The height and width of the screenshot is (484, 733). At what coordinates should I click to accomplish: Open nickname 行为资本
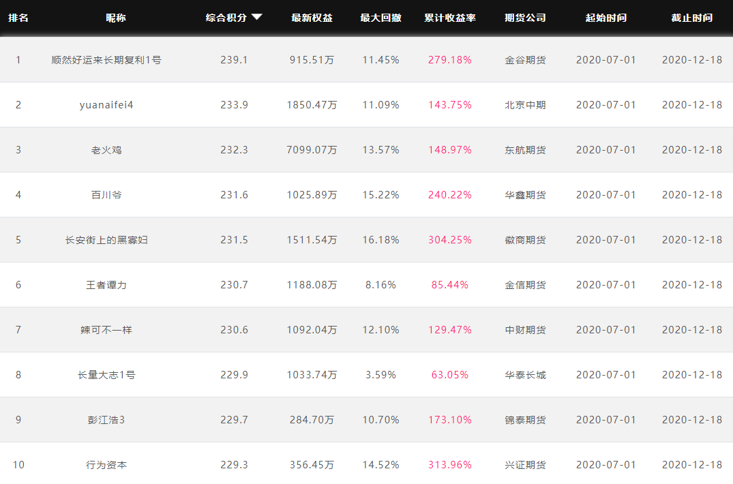pos(106,465)
